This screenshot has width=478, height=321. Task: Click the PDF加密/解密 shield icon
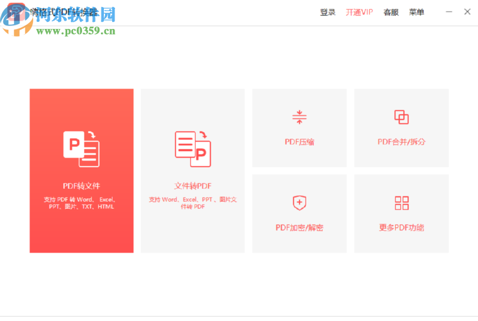[x=299, y=203]
